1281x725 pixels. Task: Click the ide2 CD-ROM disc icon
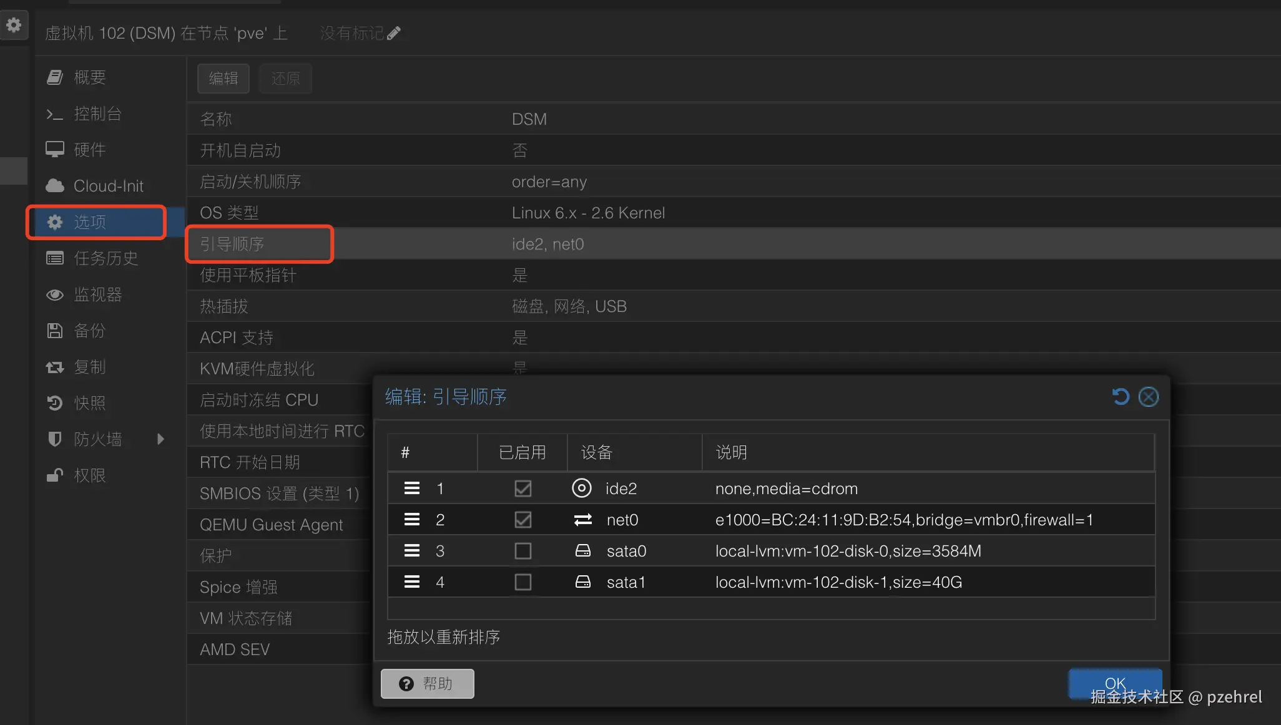click(x=581, y=488)
